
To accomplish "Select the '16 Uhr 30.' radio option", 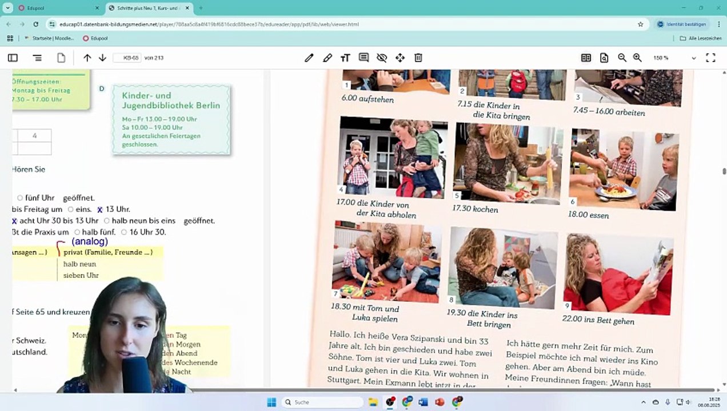I will pos(124,232).
